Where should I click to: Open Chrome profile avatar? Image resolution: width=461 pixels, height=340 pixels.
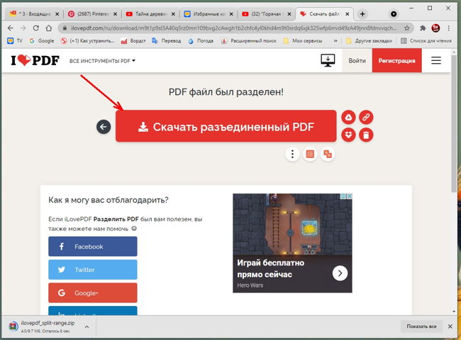(x=435, y=28)
